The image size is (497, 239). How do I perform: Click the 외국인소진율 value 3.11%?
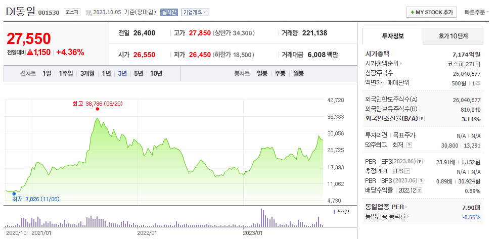tap(472, 119)
